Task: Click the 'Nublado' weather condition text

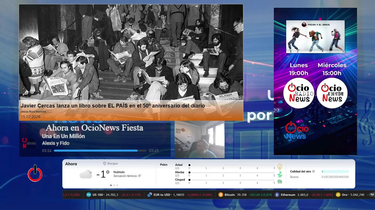Action: (x=119, y=172)
